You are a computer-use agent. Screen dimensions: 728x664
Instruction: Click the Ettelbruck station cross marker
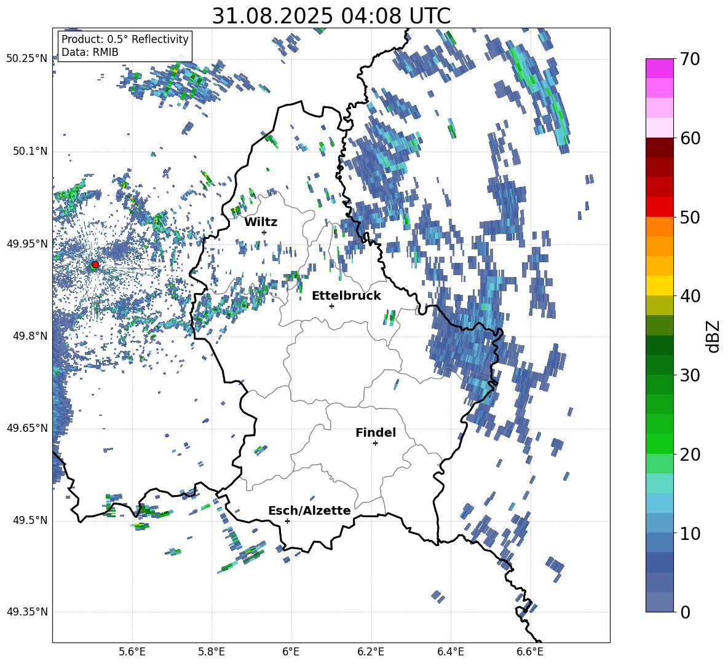click(x=331, y=306)
